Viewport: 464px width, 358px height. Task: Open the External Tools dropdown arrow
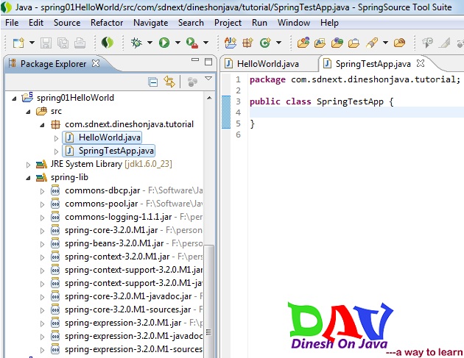(206, 43)
